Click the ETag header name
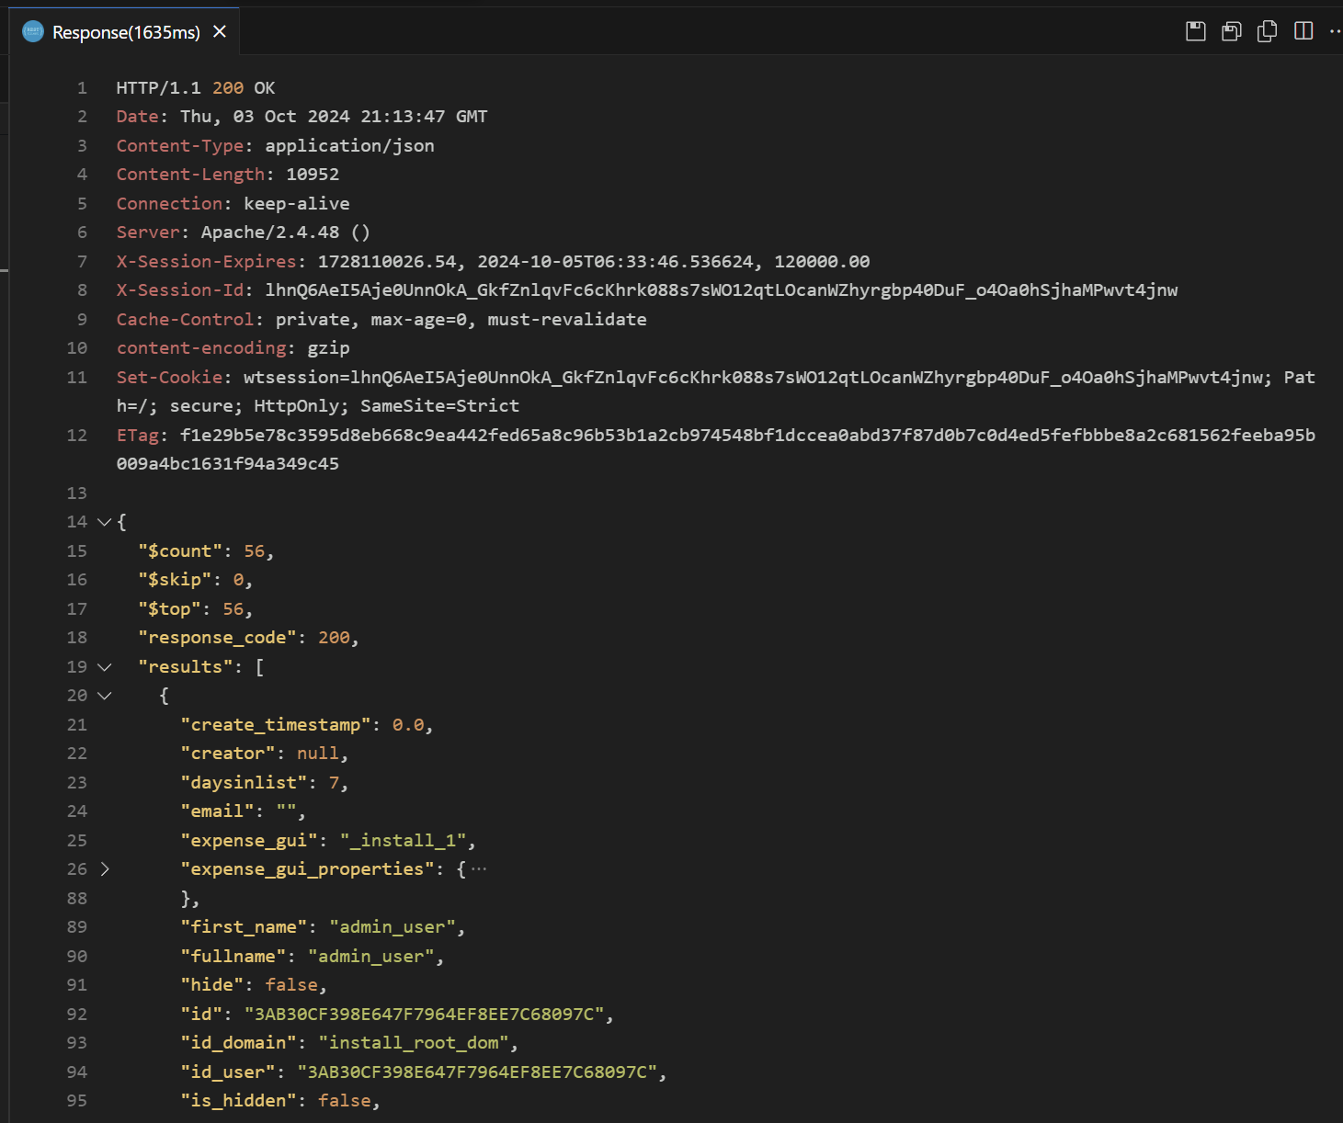 coord(138,436)
